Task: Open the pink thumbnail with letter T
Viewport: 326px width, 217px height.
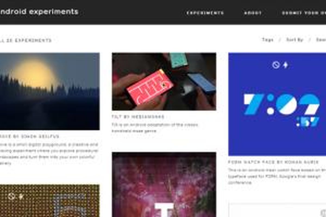Action: (164, 184)
